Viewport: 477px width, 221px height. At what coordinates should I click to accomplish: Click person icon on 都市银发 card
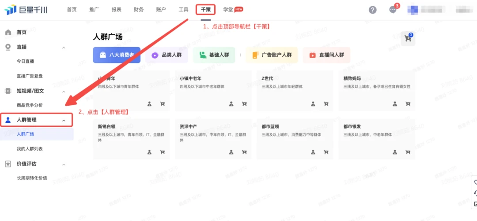point(394,152)
